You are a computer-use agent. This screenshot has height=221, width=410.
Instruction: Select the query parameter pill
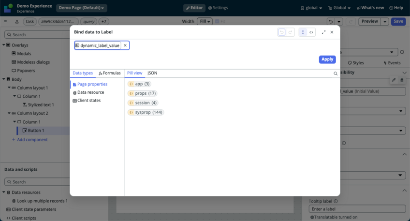pyautogui.click(x=88, y=21)
